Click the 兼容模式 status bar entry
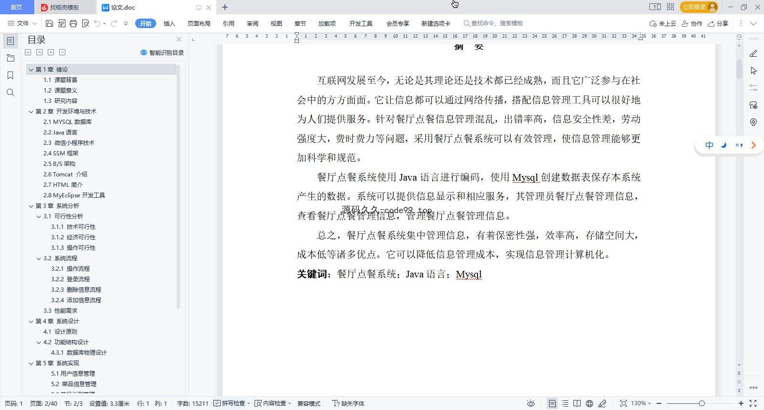The height and width of the screenshot is (410, 764). point(308,403)
